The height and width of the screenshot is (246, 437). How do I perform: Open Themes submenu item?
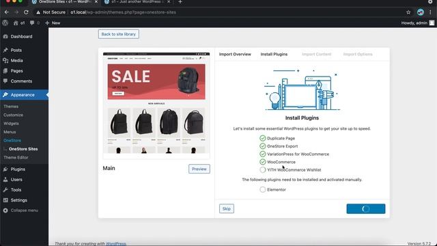coord(11,107)
